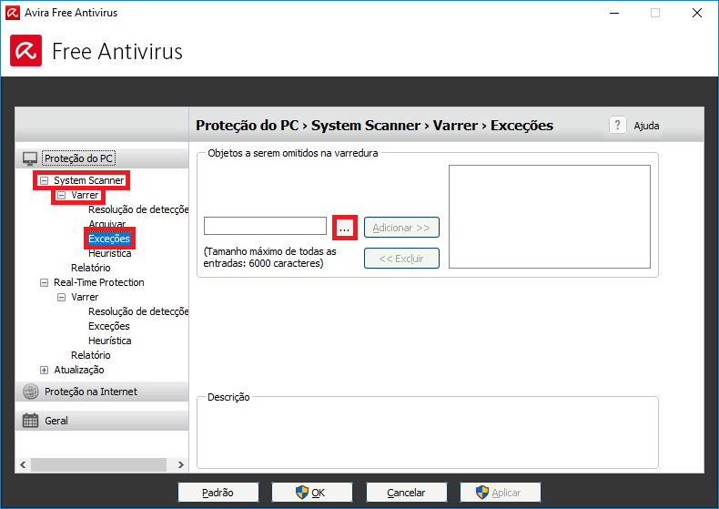
Task: Select Exceções under Real-Time Protection
Action: click(x=109, y=326)
